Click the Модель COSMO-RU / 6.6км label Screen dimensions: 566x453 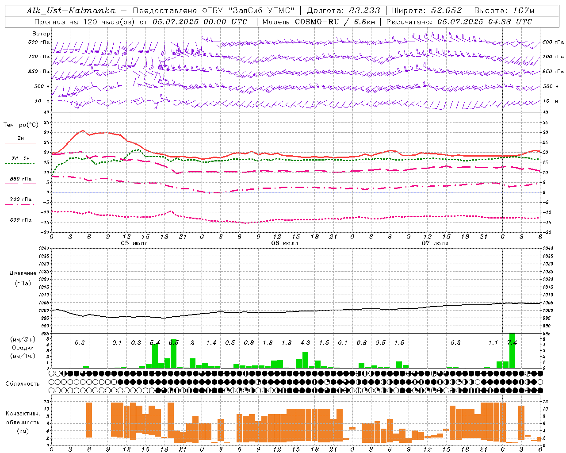click(x=318, y=22)
